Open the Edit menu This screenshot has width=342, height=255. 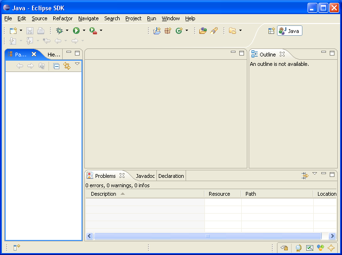[22, 18]
